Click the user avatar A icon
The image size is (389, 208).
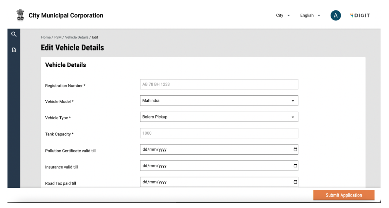point(335,15)
